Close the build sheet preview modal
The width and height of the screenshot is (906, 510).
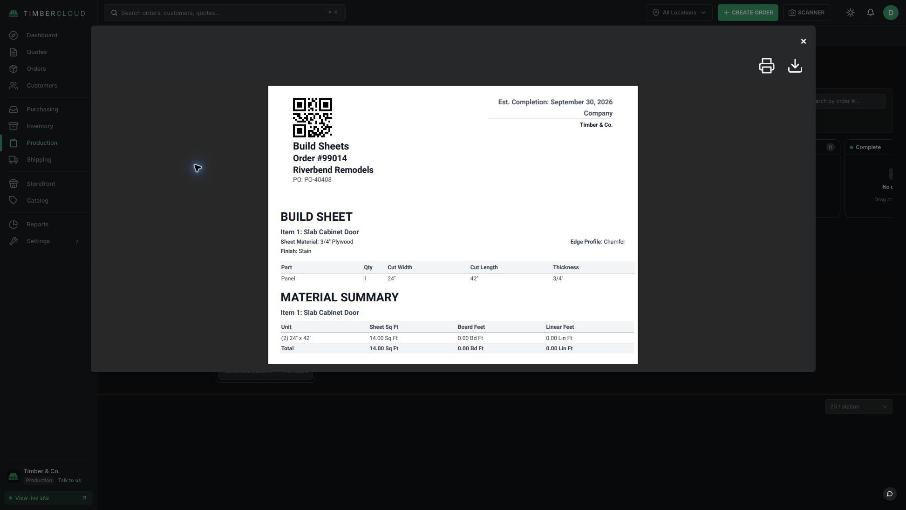tap(803, 41)
